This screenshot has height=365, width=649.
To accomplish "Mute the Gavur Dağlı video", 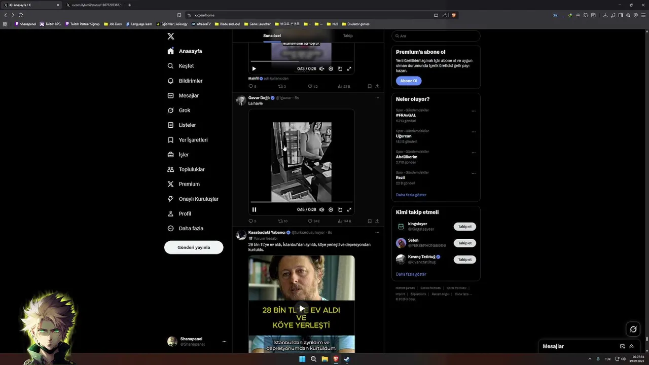I will pyautogui.click(x=321, y=209).
